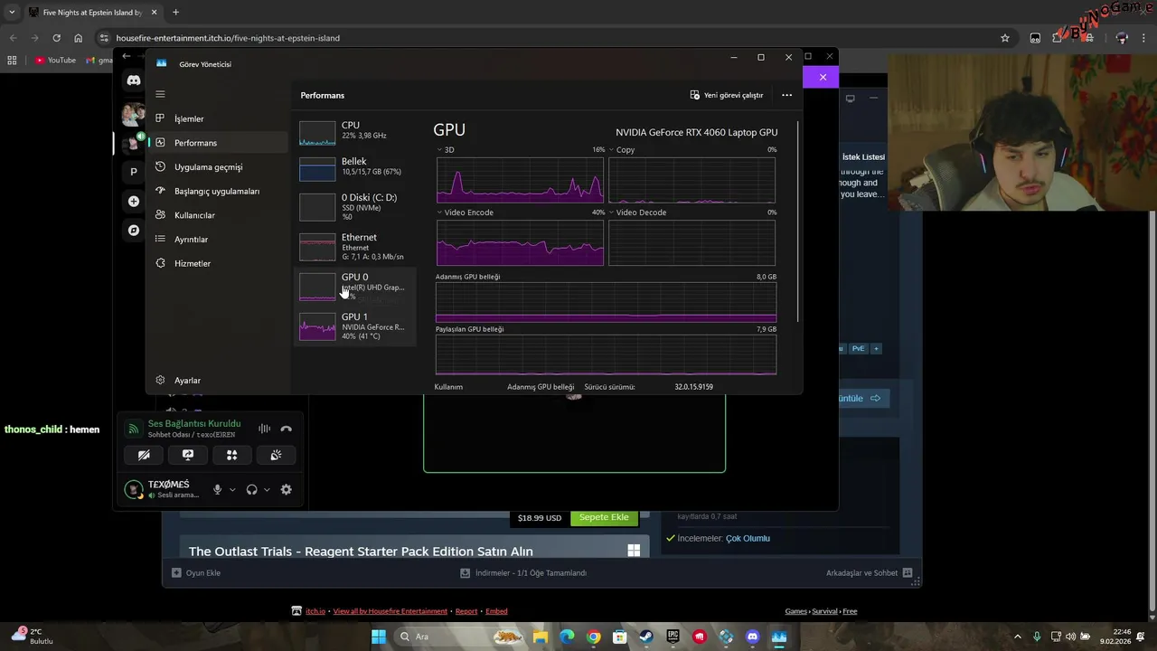Open Ayrıntılar in Task Manager sidebar

tap(217, 240)
